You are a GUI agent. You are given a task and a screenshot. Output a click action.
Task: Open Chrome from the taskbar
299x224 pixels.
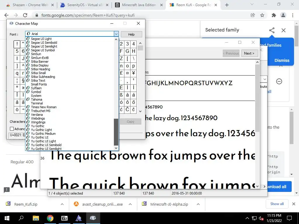(x=50, y=218)
